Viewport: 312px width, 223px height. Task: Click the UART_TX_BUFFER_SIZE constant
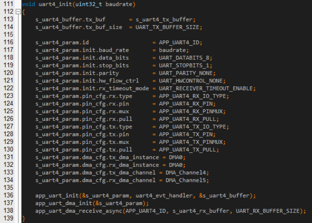tap(168, 27)
